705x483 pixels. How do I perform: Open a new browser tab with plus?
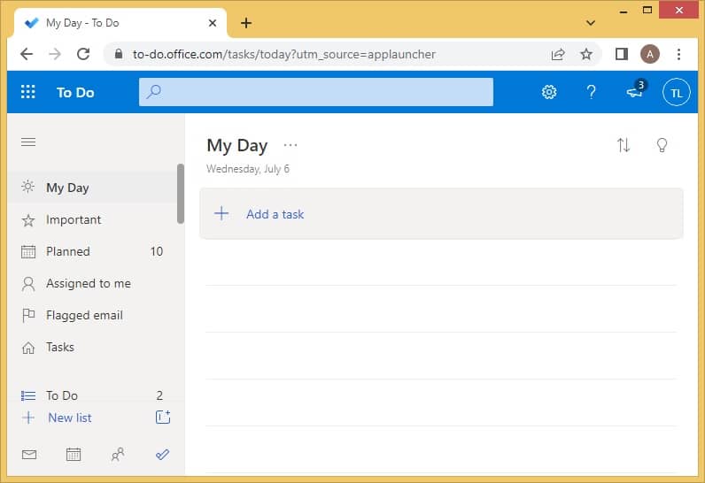tap(246, 23)
